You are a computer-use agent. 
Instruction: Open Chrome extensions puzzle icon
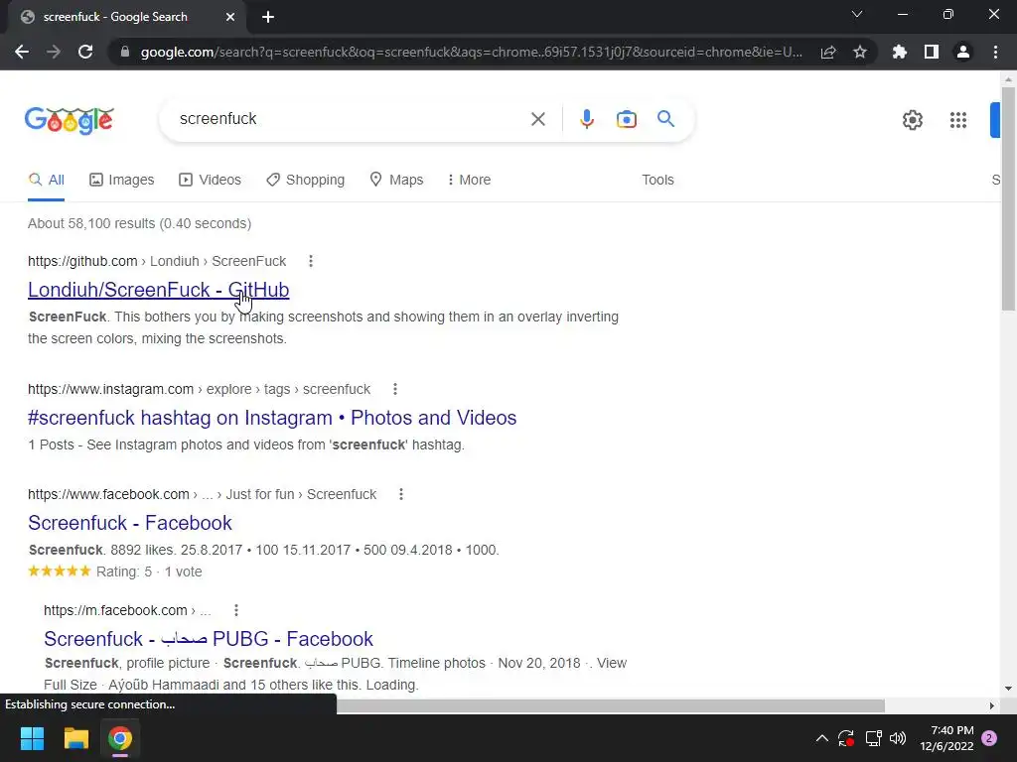pos(900,52)
